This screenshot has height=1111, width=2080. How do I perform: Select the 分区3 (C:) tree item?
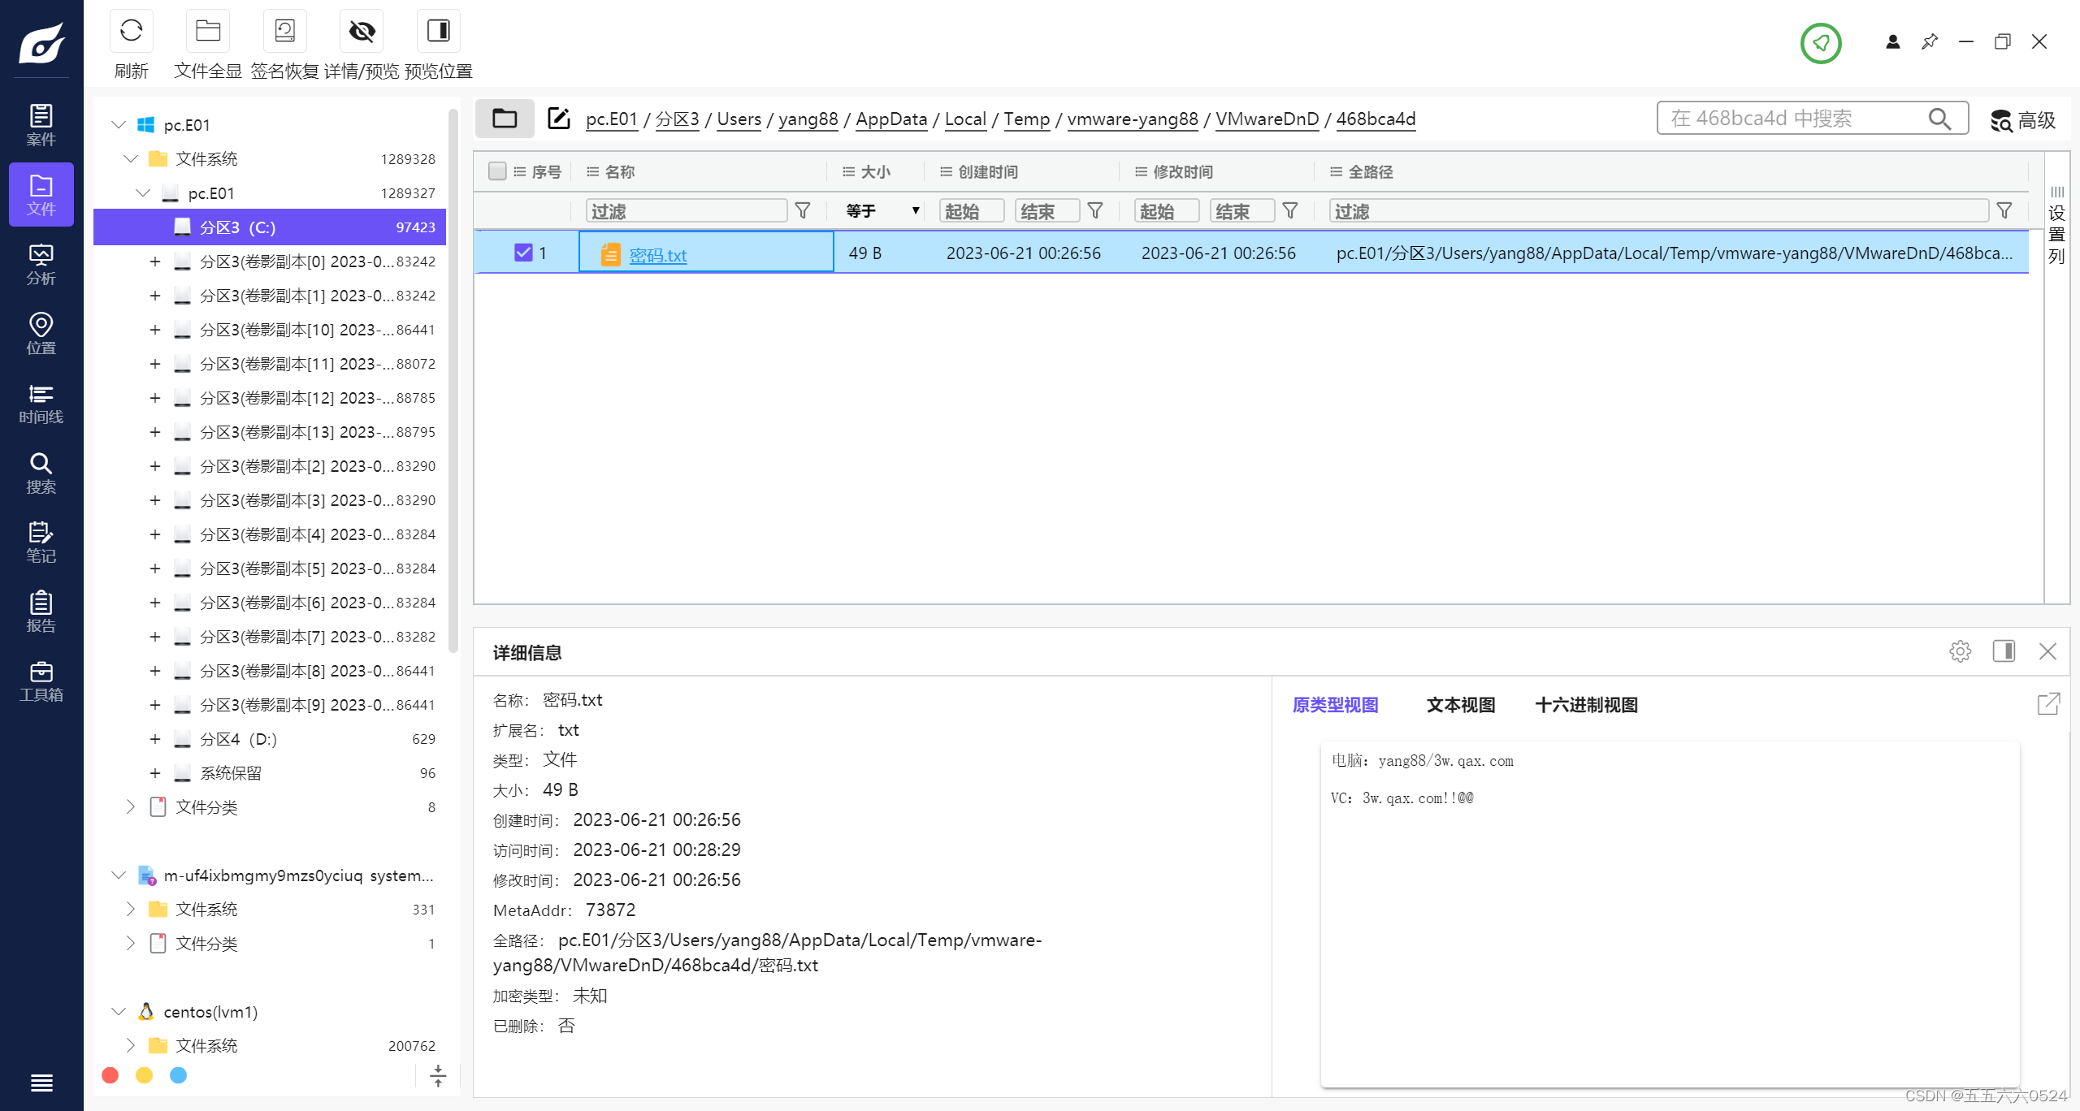(x=270, y=227)
